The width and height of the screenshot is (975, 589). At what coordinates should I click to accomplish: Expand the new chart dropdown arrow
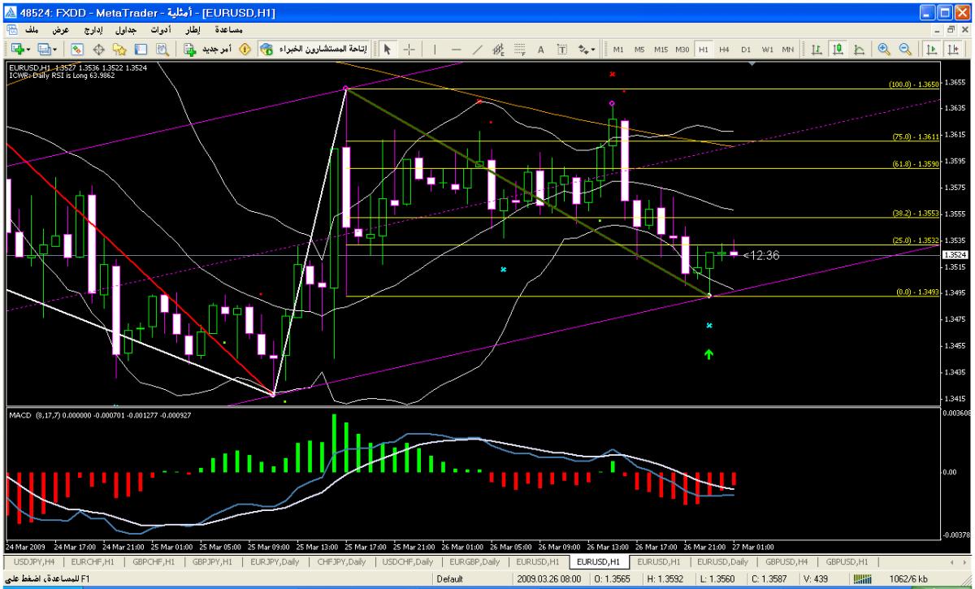28,49
